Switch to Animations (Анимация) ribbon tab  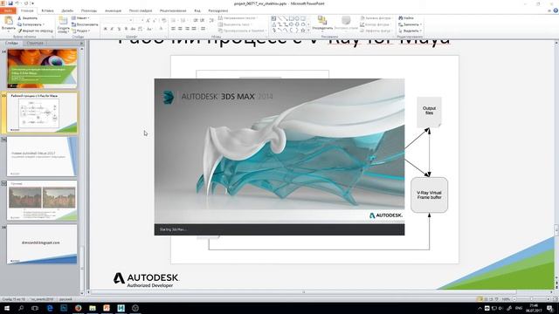113,10
